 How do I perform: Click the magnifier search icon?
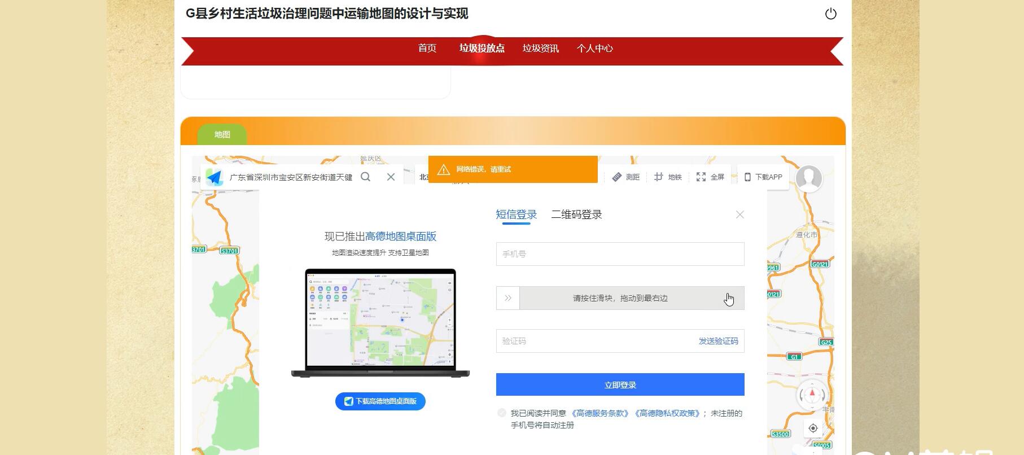(x=366, y=177)
